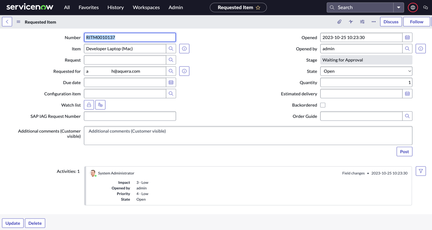
Task: Click the Item field with Developer Laptop (Mac)
Action: click(x=125, y=49)
